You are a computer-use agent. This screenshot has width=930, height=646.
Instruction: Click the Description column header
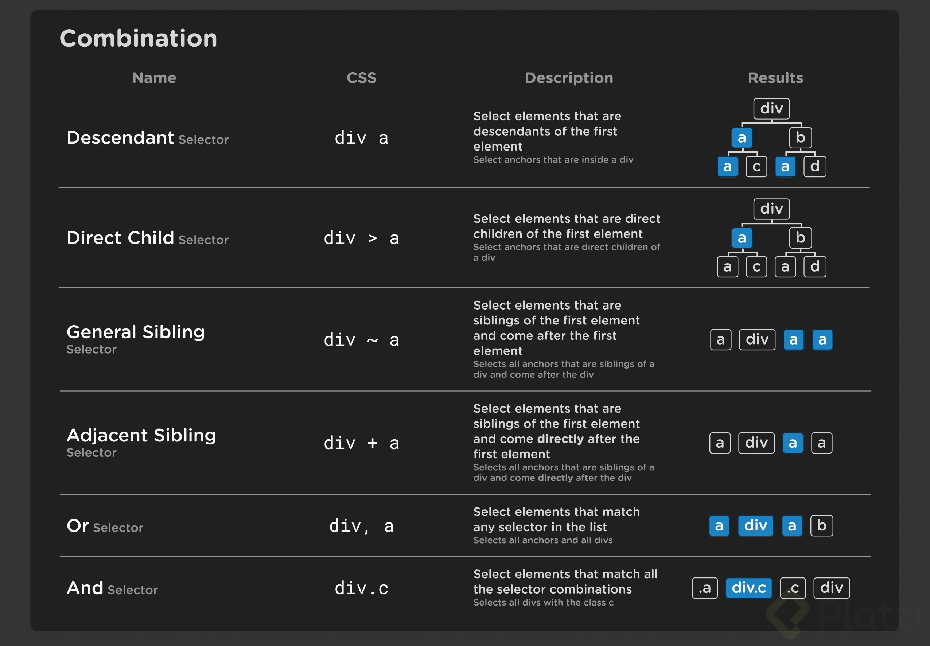click(x=569, y=78)
